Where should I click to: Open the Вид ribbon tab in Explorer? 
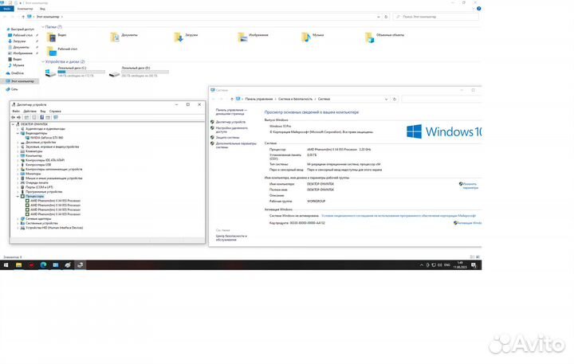(x=42, y=9)
